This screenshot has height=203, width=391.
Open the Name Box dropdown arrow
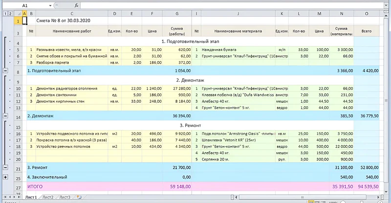tap(50, 5)
